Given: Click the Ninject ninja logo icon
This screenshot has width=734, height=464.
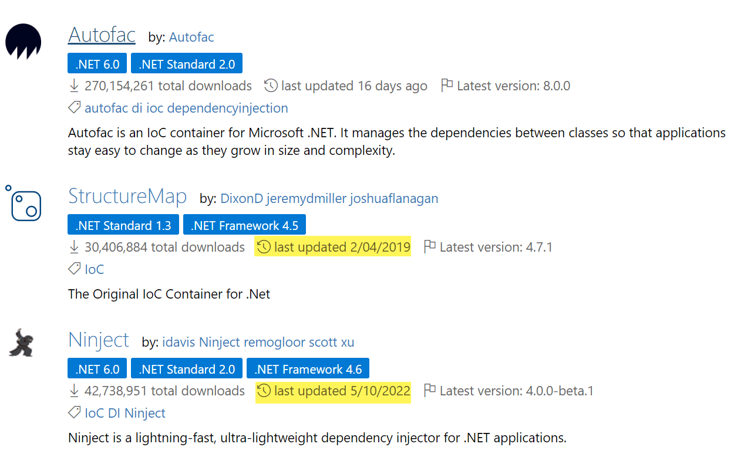Looking at the screenshot, I should tap(22, 344).
